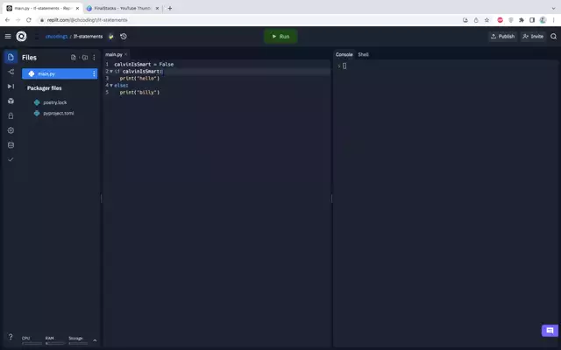The image size is (561, 350).
Task: Select main.py in file tree
Action: coord(60,73)
